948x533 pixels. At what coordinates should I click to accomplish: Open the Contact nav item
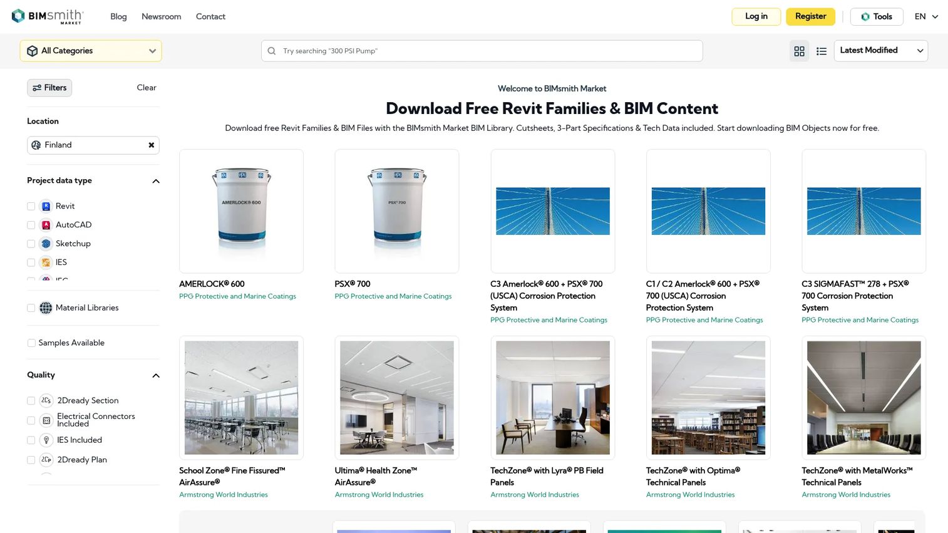pos(210,16)
